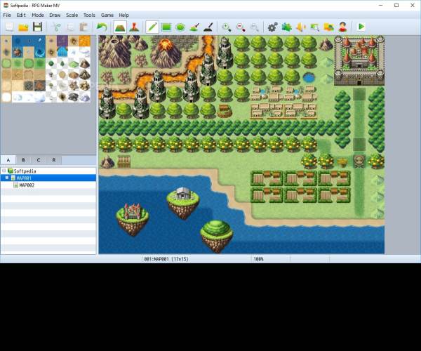Pick the orange lava tile in palette
This screenshot has width=421, height=351.
point(85,41)
